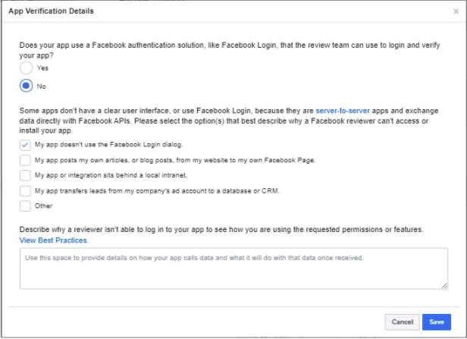Image resolution: width=467 pixels, height=339 pixels.
Task: Click the 'No' option label text
Action: [42, 86]
